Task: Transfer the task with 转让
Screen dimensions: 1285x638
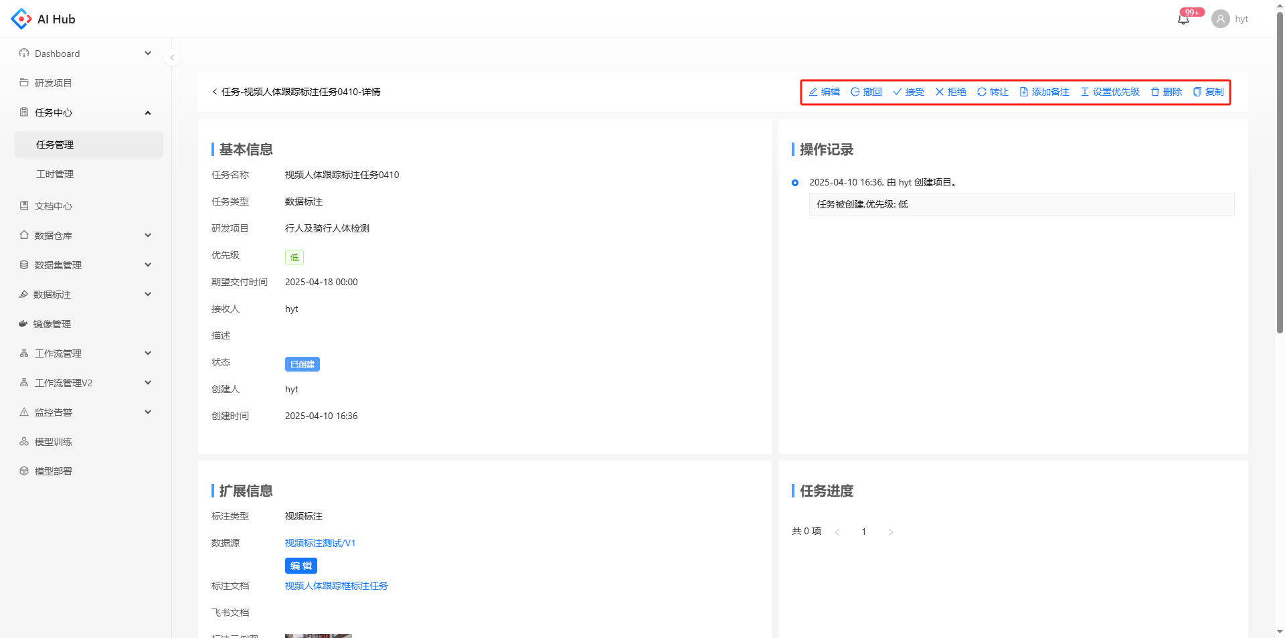Action: pyautogui.click(x=993, y=92)
